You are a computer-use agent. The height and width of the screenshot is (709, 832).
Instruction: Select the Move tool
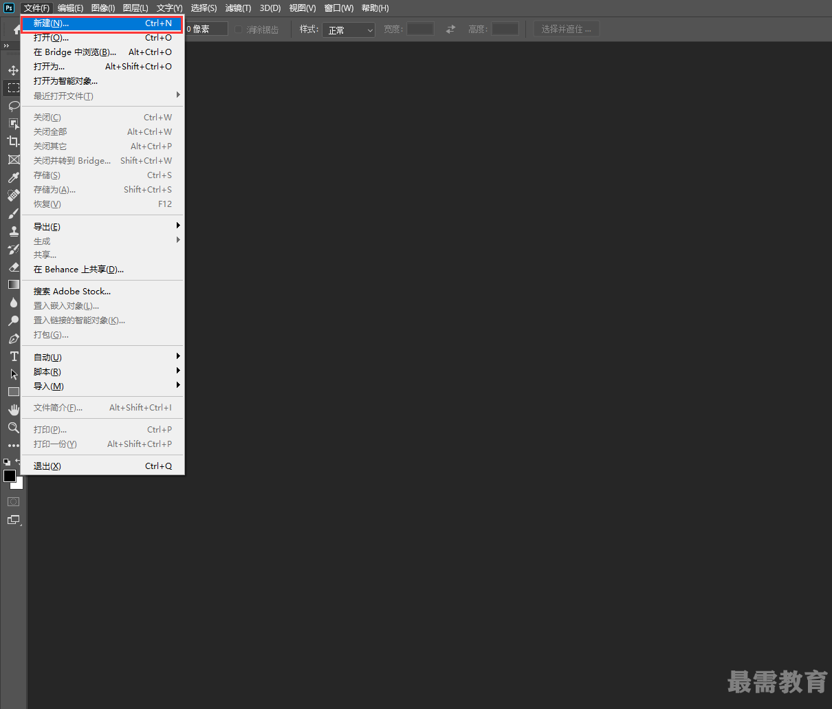coord(13,70)
